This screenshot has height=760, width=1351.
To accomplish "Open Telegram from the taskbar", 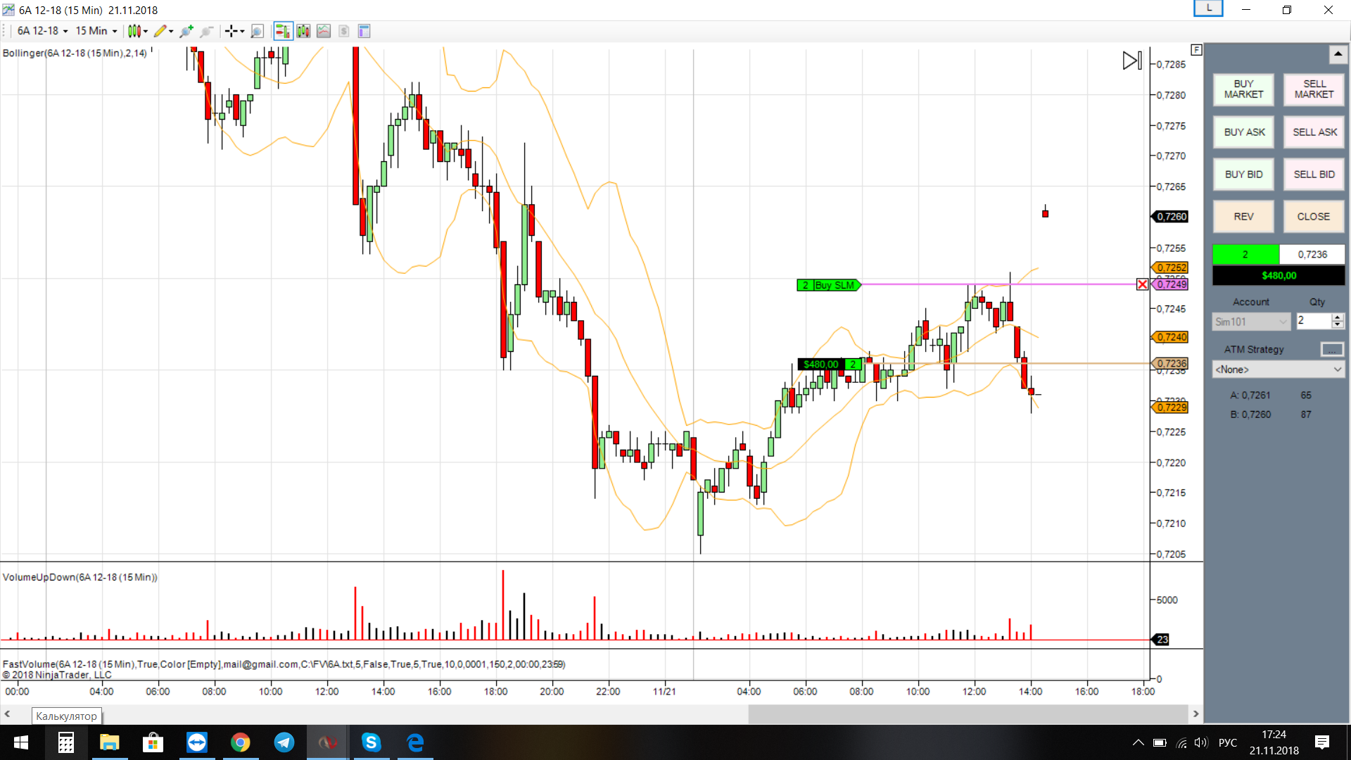I will tap(284, 742).
